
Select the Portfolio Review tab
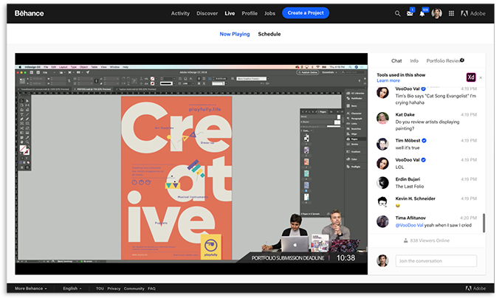click(443, 60)
